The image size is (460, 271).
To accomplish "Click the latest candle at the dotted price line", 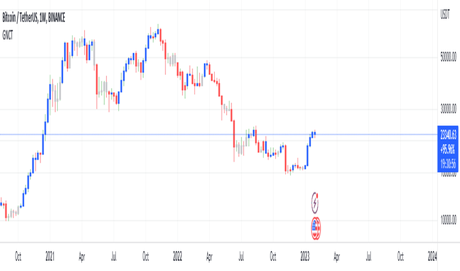I will tap(315, 134).
